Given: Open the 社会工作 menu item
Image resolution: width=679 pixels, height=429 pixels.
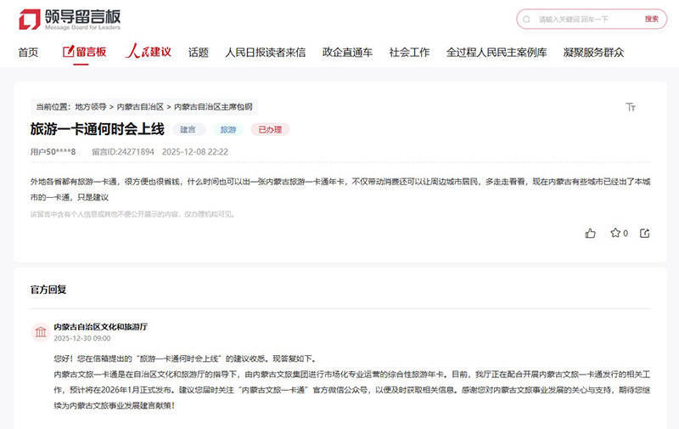Looking at the screenshot, I should (x=409, y=52).
